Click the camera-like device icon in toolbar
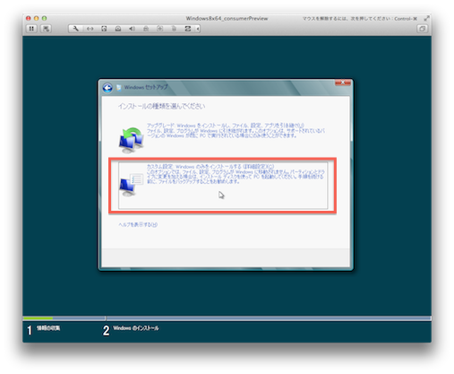454x374 pixels. point(160,29)
